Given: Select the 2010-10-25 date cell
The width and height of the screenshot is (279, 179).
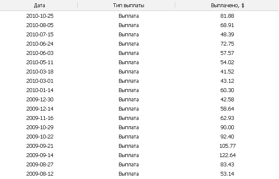Looking at the screenshot, I should (40, 16).
